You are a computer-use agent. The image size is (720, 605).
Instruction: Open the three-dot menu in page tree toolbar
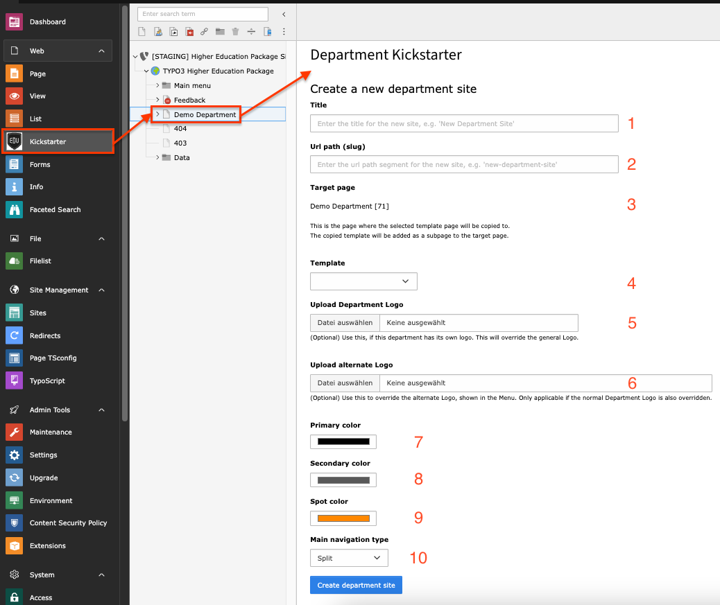tap(283, 32)
